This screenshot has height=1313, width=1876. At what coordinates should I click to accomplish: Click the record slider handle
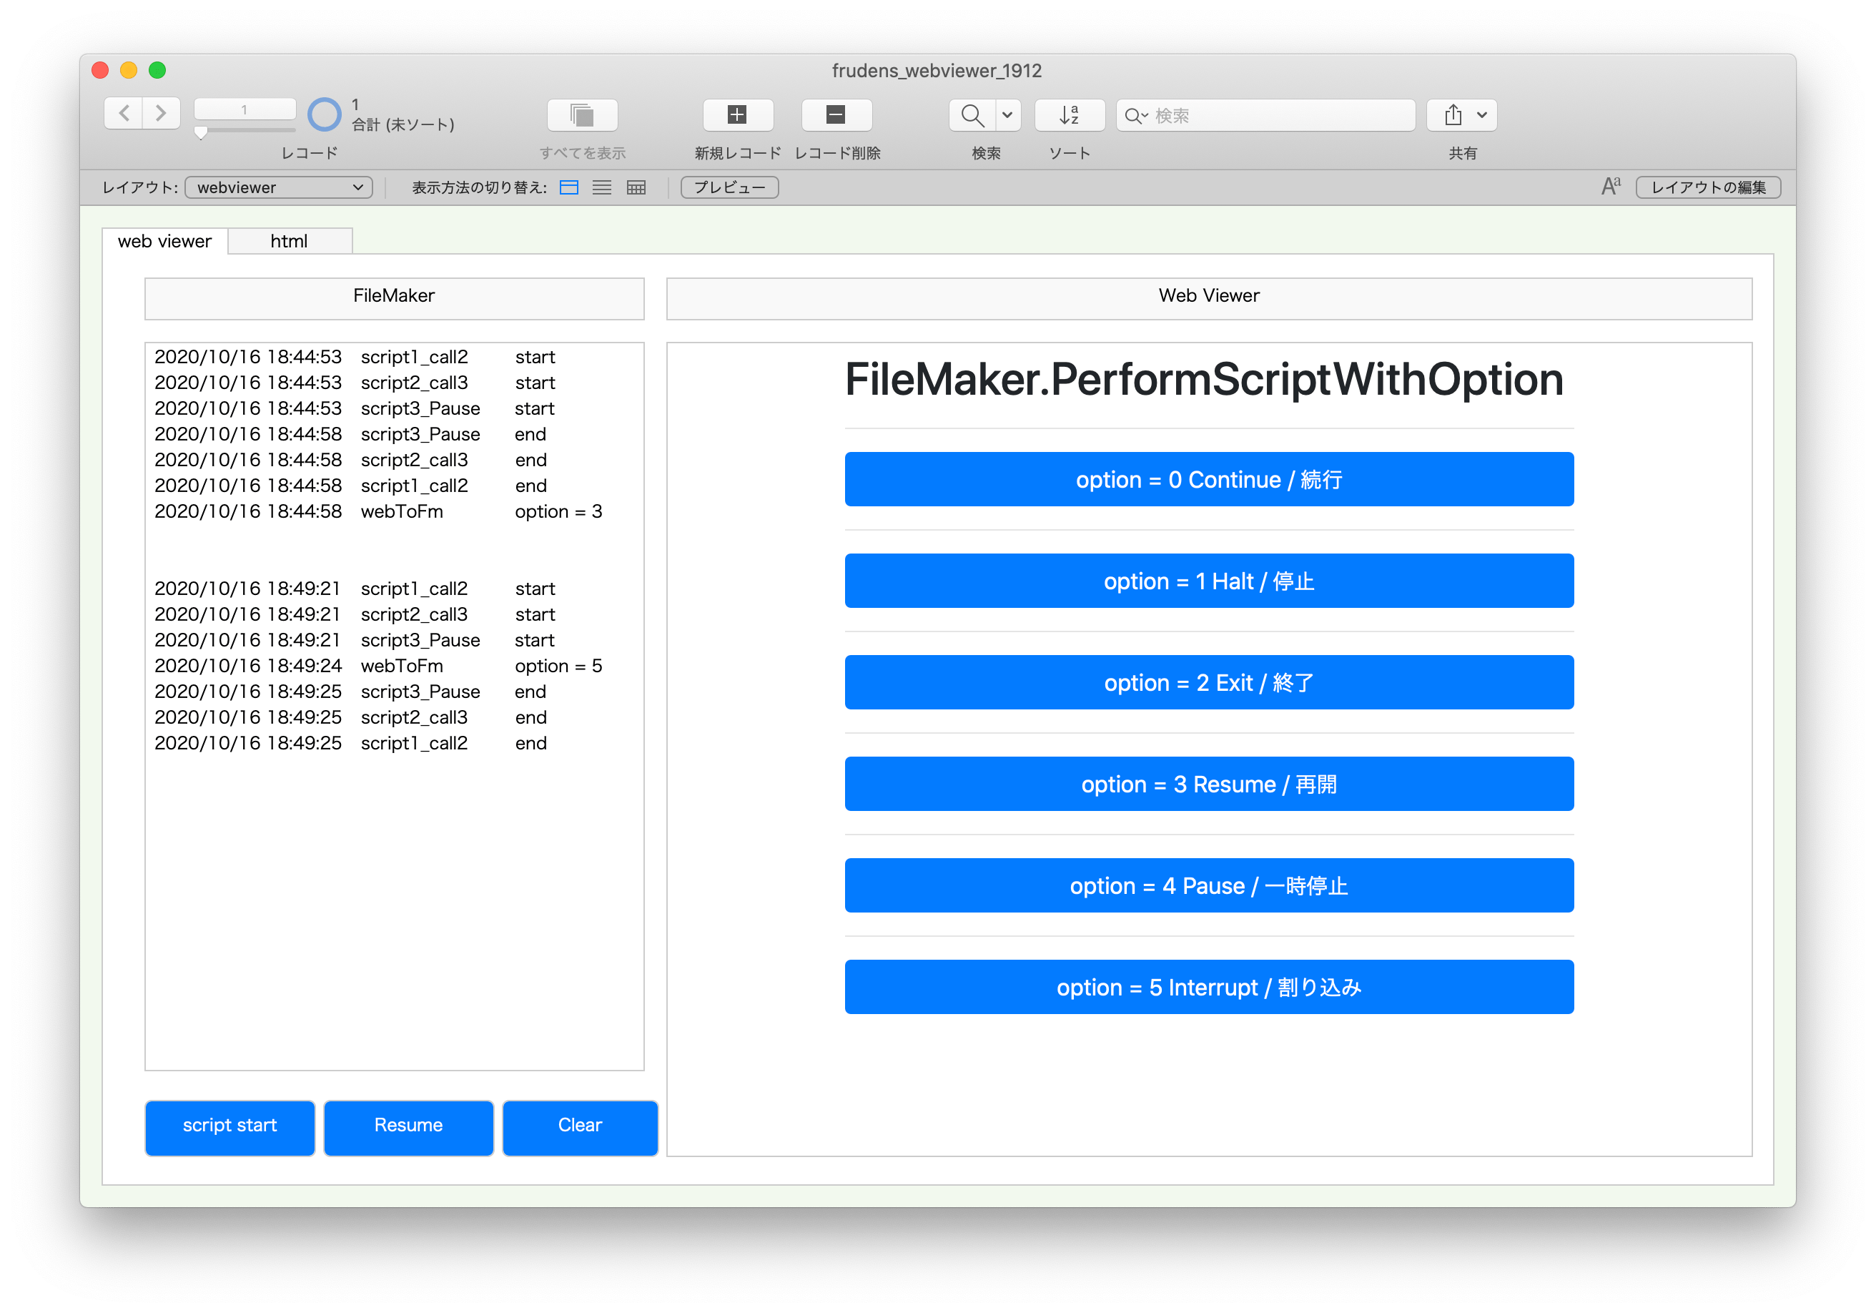coord(200,132)
